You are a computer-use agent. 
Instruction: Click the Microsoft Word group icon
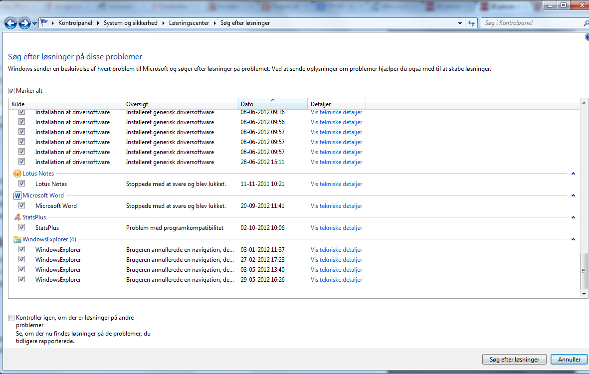click(17, 195)
